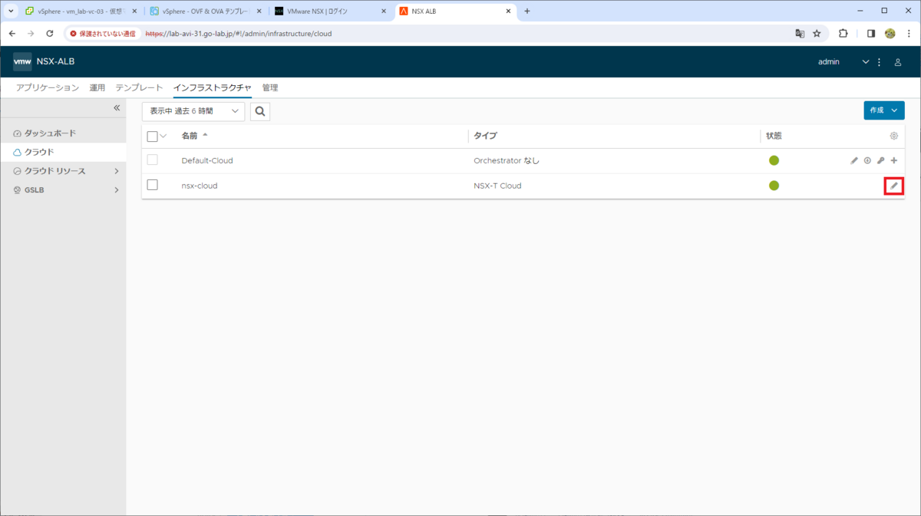Screen dimensions: 921x516
Task: Switch to the 運用 tab
Action: tap(97, 87)
